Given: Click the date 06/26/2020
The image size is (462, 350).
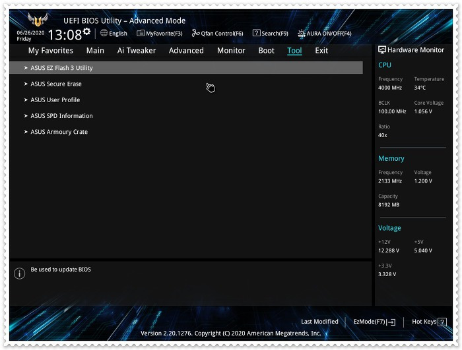Looking at the screenshot, I should click(x=30, y=33).
